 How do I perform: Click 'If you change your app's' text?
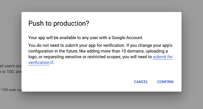coord(149,45)
